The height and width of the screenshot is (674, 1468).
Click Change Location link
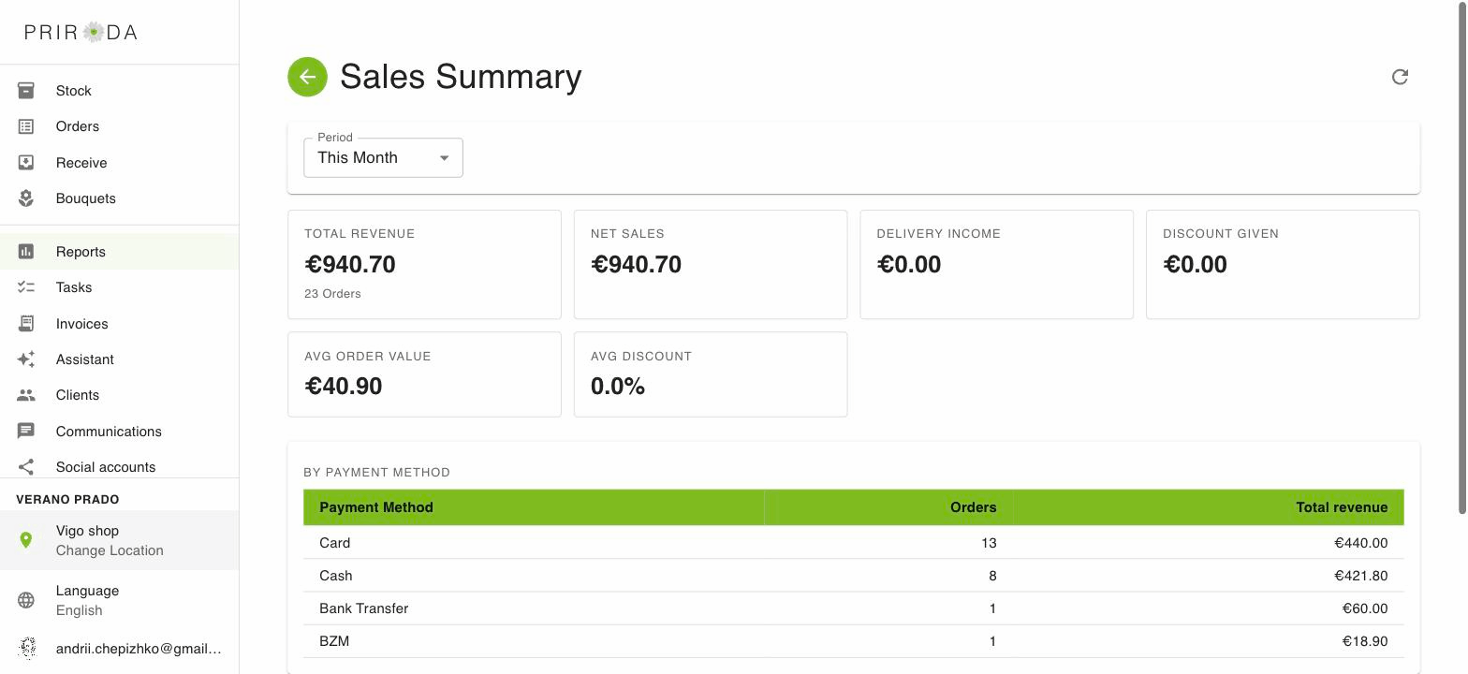[x=110, y=550]
